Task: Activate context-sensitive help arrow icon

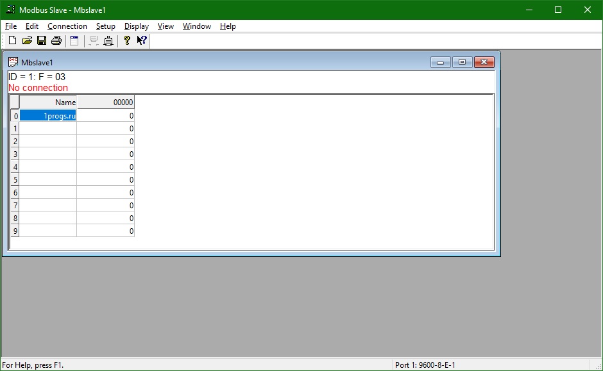Action: [141, 40]
